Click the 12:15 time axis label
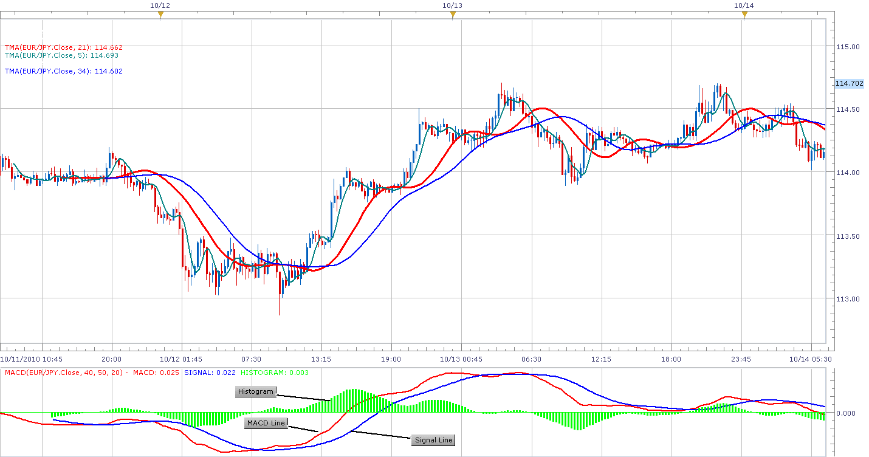The image size is (869, 457). pyautogui.click(x=601, y=359)
